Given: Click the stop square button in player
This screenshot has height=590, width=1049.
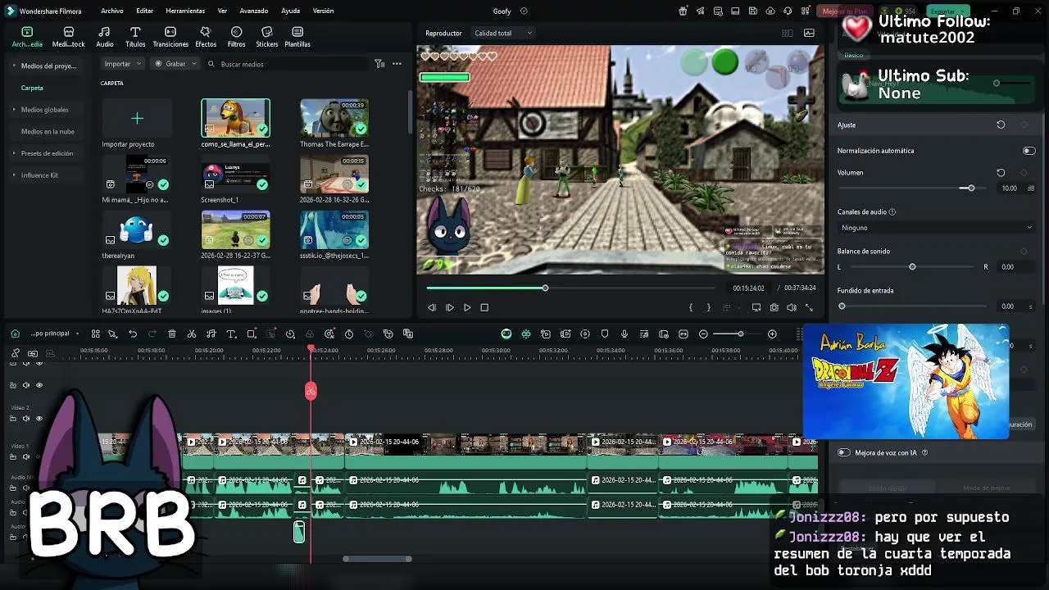Looking at the screenshot, I should click(x=484, y=307).
